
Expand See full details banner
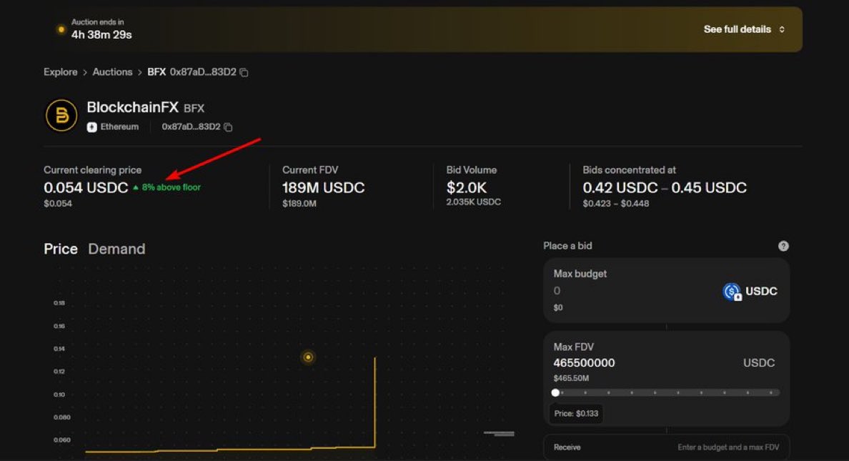coord(744,29)
